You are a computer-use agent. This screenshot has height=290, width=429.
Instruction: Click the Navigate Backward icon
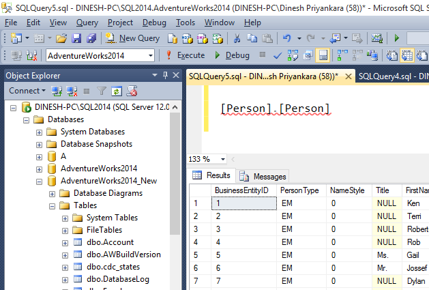tap(336, 38)
